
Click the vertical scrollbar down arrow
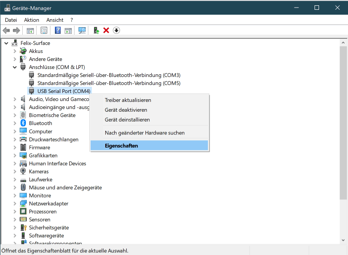[344, 239]
